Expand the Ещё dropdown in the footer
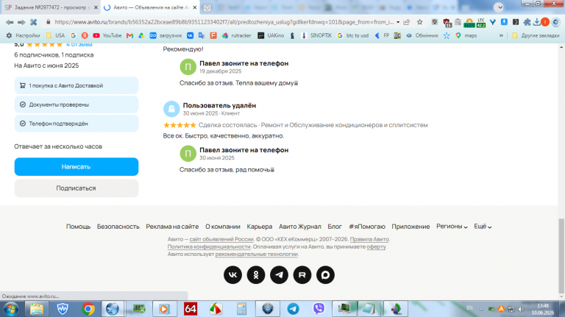The image size is (565, 317). tap(483, 227)
